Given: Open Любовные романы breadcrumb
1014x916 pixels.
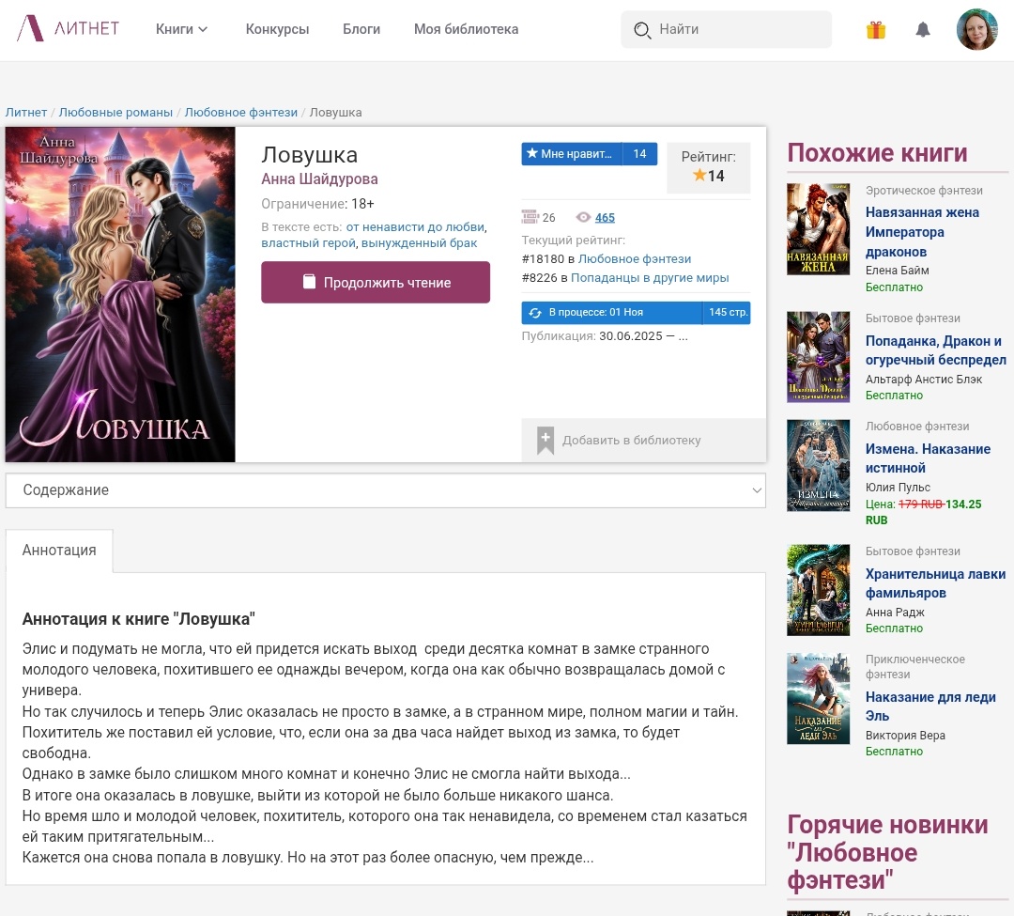Looking at the screenshot, I should 115,112.
